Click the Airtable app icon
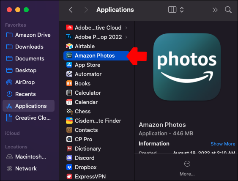 (x=69, y=46)
